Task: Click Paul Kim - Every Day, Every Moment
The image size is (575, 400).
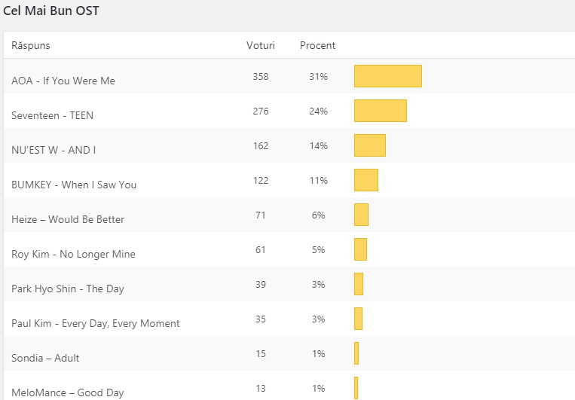Action: (x=96, y=323)
